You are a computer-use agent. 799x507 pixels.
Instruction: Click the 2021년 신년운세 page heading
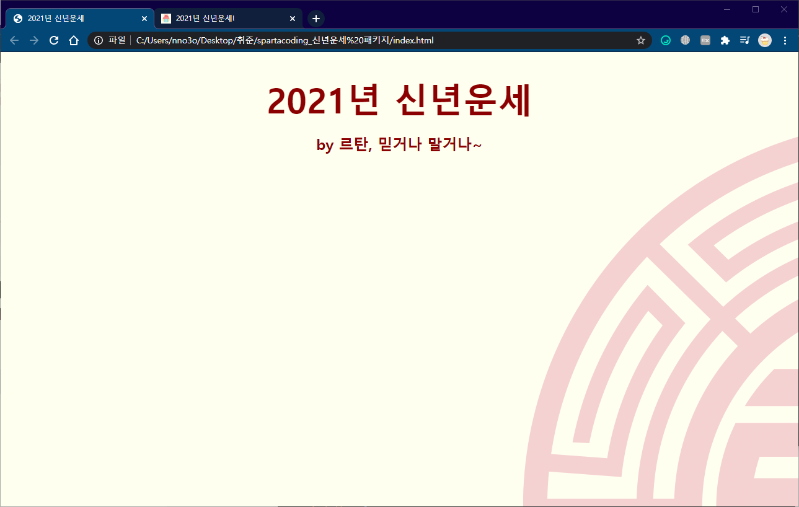tap(399, 100)
